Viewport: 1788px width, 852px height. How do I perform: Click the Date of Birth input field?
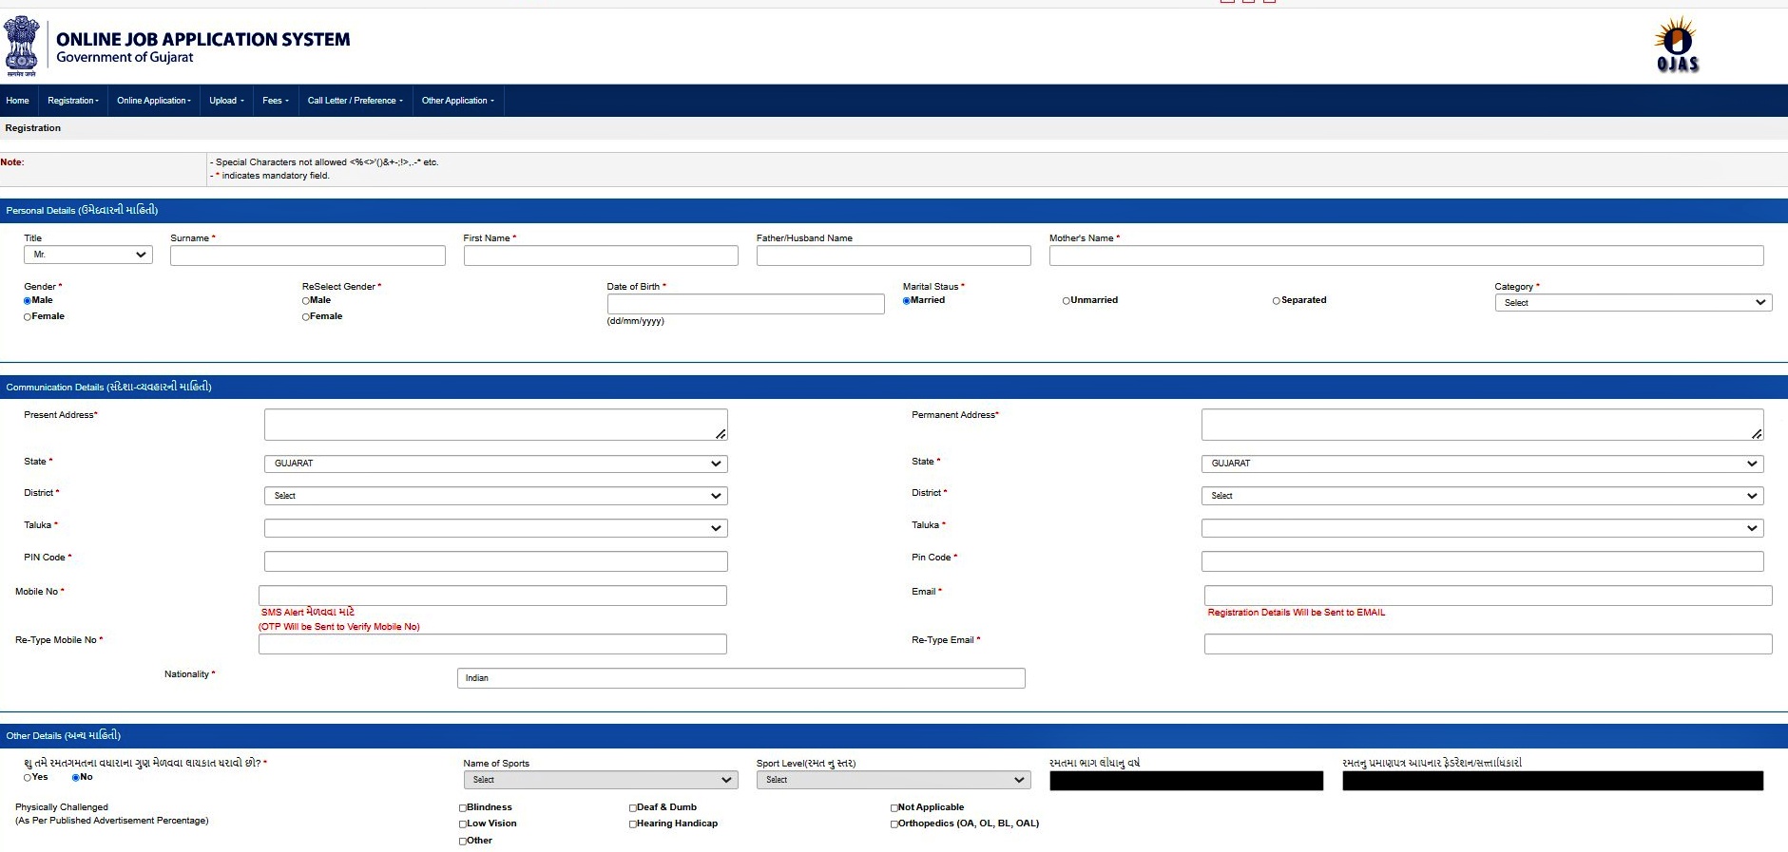(x=746, y=304)
